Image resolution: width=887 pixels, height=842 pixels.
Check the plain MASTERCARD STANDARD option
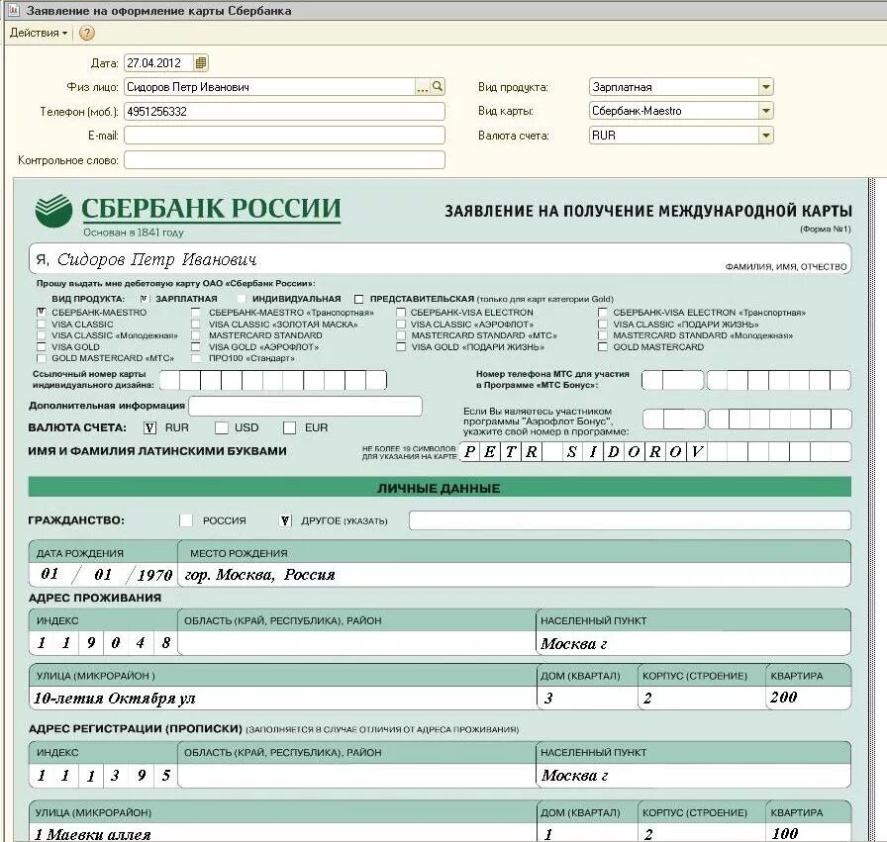click(196, 335)
